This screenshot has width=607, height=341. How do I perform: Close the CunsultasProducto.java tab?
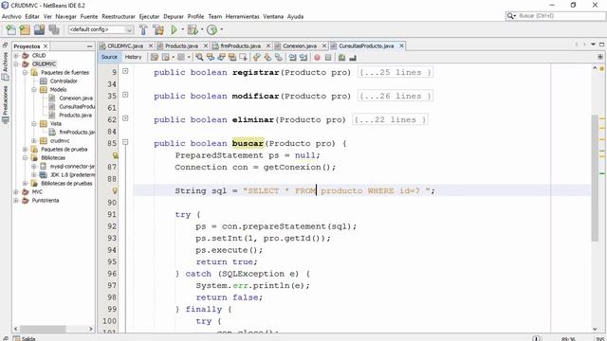coord(401,46)
